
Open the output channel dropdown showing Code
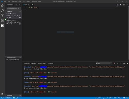click(104, 63)
